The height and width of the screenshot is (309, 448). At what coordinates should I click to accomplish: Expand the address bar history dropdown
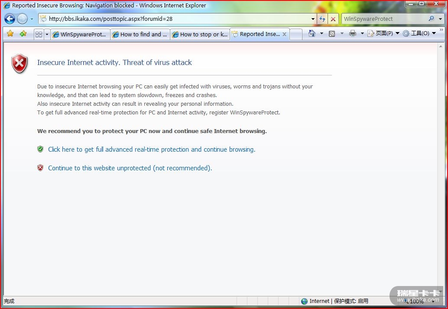(x=313, y=19)
